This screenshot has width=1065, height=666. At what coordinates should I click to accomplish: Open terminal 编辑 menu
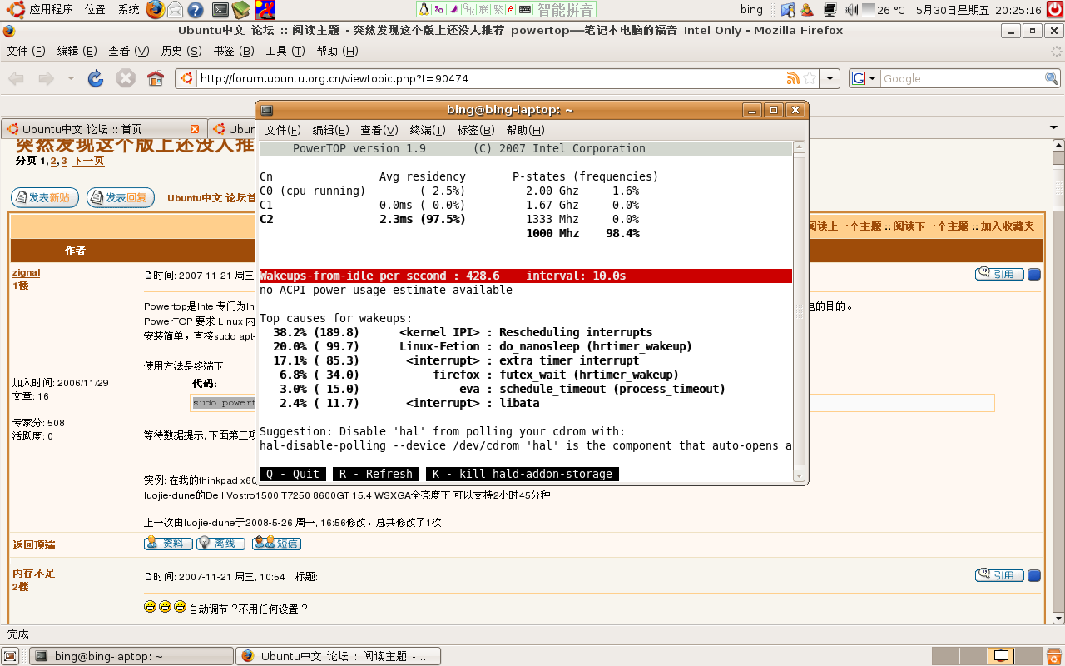(x=330, y=130)
